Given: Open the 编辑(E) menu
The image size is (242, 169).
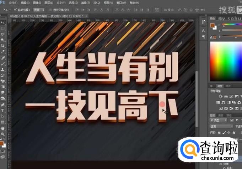Looking at the screenshot, I should coord(25,3).
